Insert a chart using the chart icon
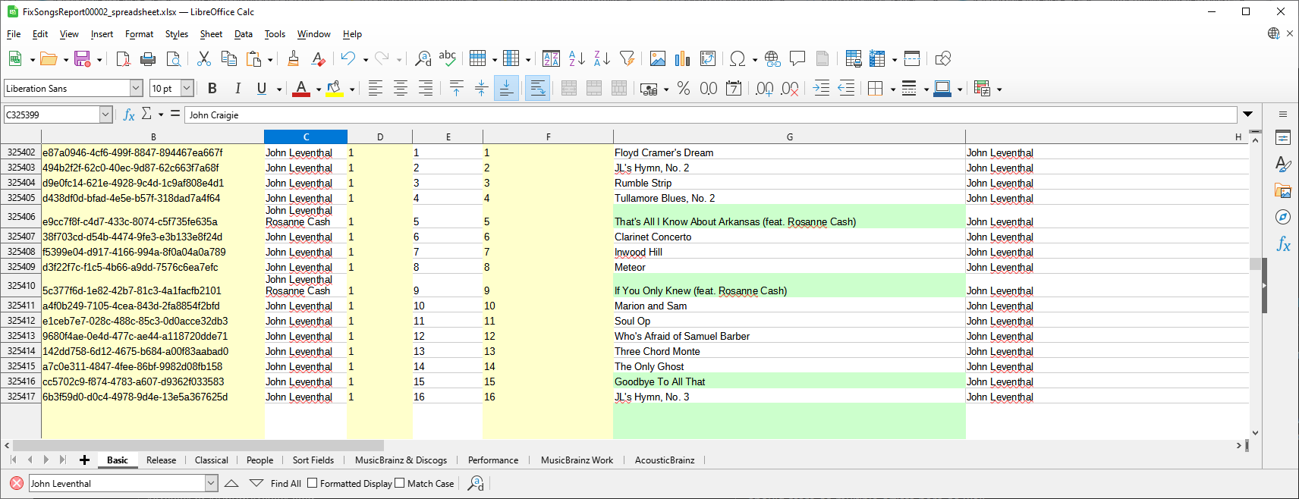This screenshot has height=499, width=1299. coord(682,58)
